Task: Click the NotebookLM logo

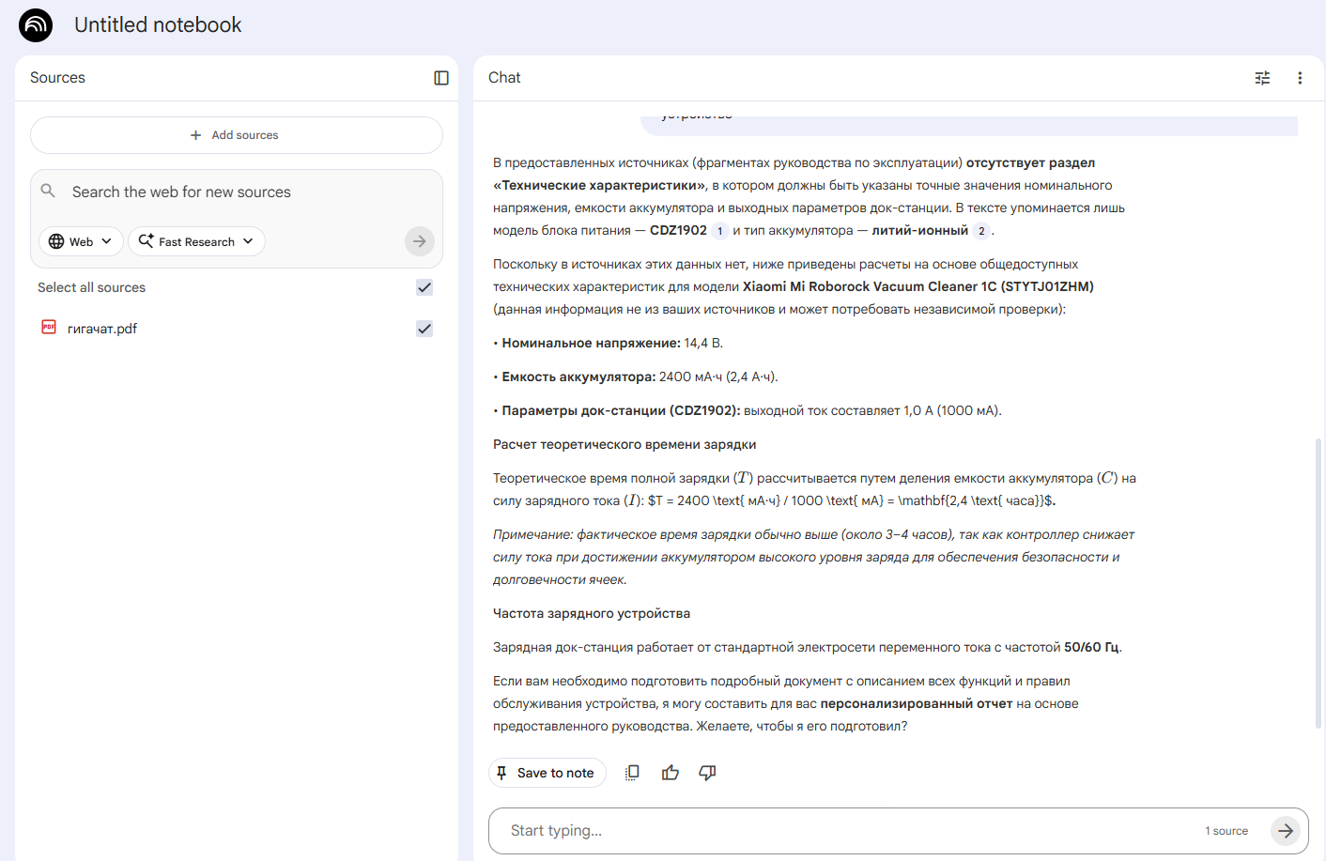Action: (35, 25)
